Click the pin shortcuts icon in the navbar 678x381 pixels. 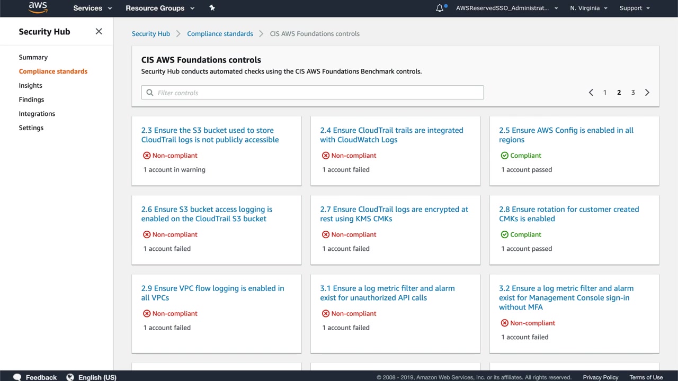point(212,8)
